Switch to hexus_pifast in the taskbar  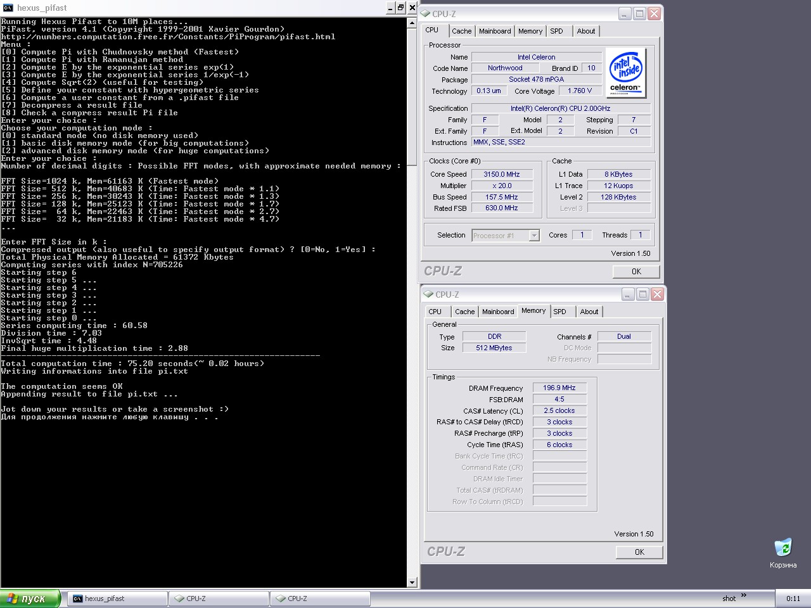(x=117, y=598)
